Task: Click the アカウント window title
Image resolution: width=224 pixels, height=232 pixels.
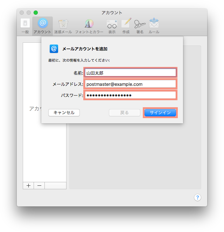Action: click(112, 13)
